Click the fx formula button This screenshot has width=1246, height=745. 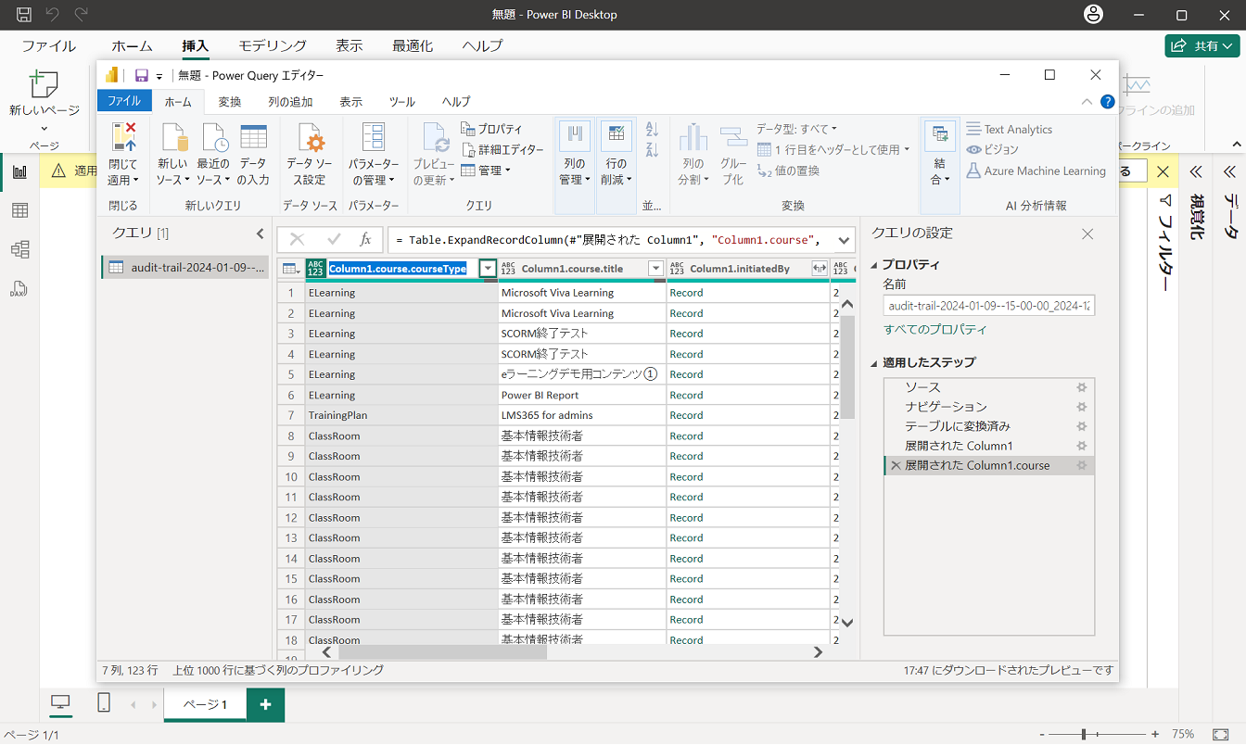tap(365, 239)
